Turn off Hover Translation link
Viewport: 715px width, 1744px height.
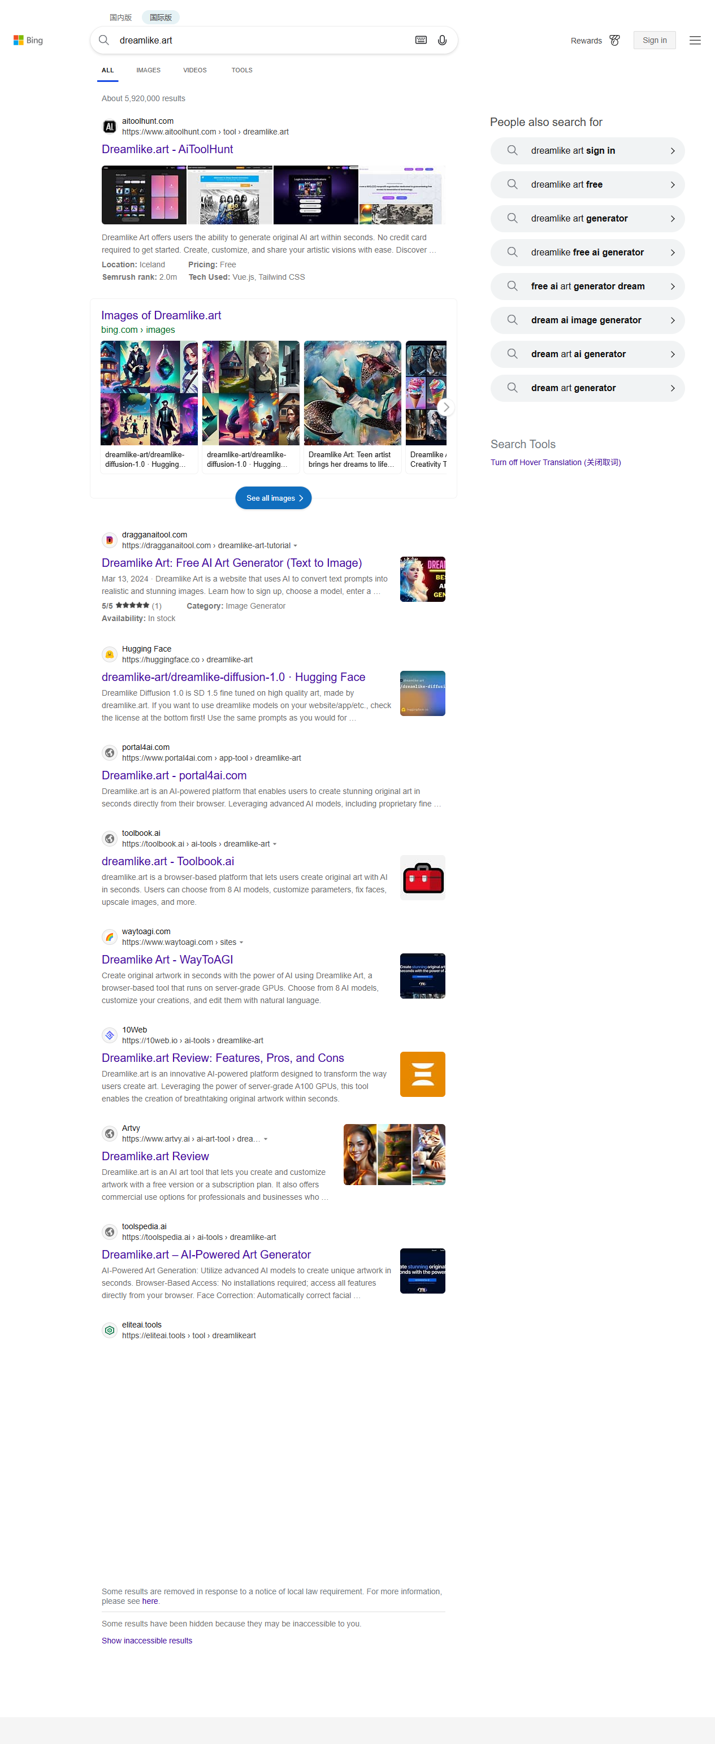point(555,462)
